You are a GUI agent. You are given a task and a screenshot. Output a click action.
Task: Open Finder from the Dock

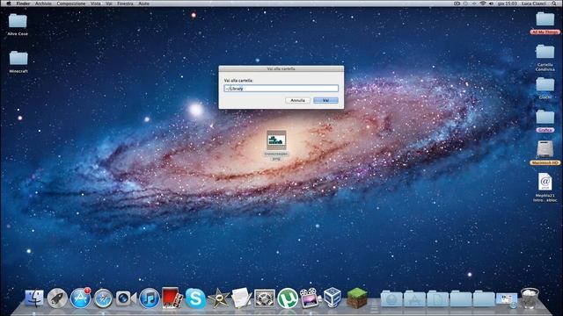(x=34, y=298)
